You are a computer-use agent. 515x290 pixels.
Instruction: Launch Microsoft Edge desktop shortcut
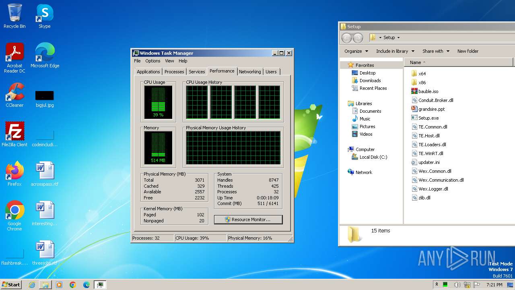pos(45,55)
